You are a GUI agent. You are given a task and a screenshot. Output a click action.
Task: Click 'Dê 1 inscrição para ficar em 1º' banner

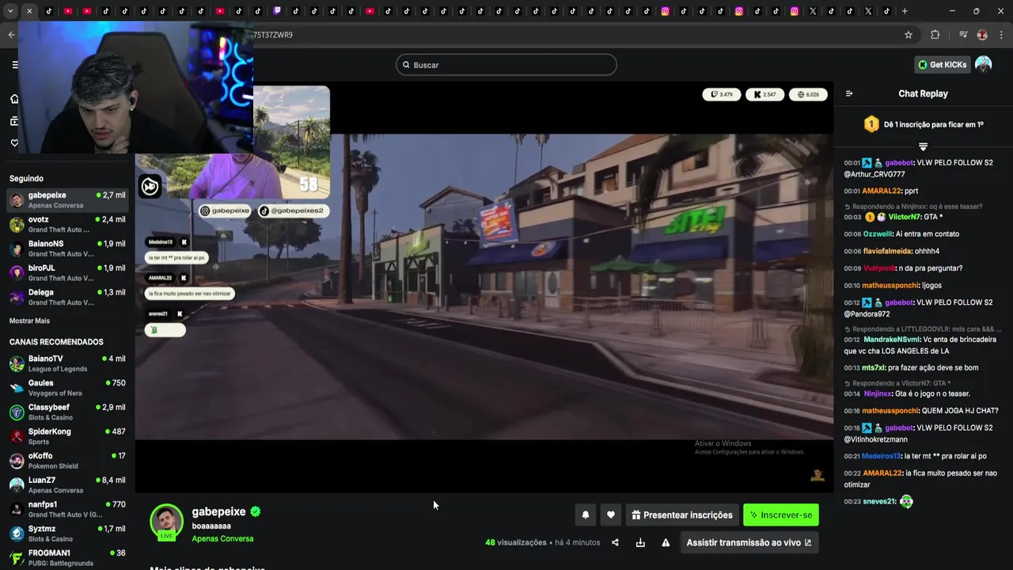tap(923, 124)
